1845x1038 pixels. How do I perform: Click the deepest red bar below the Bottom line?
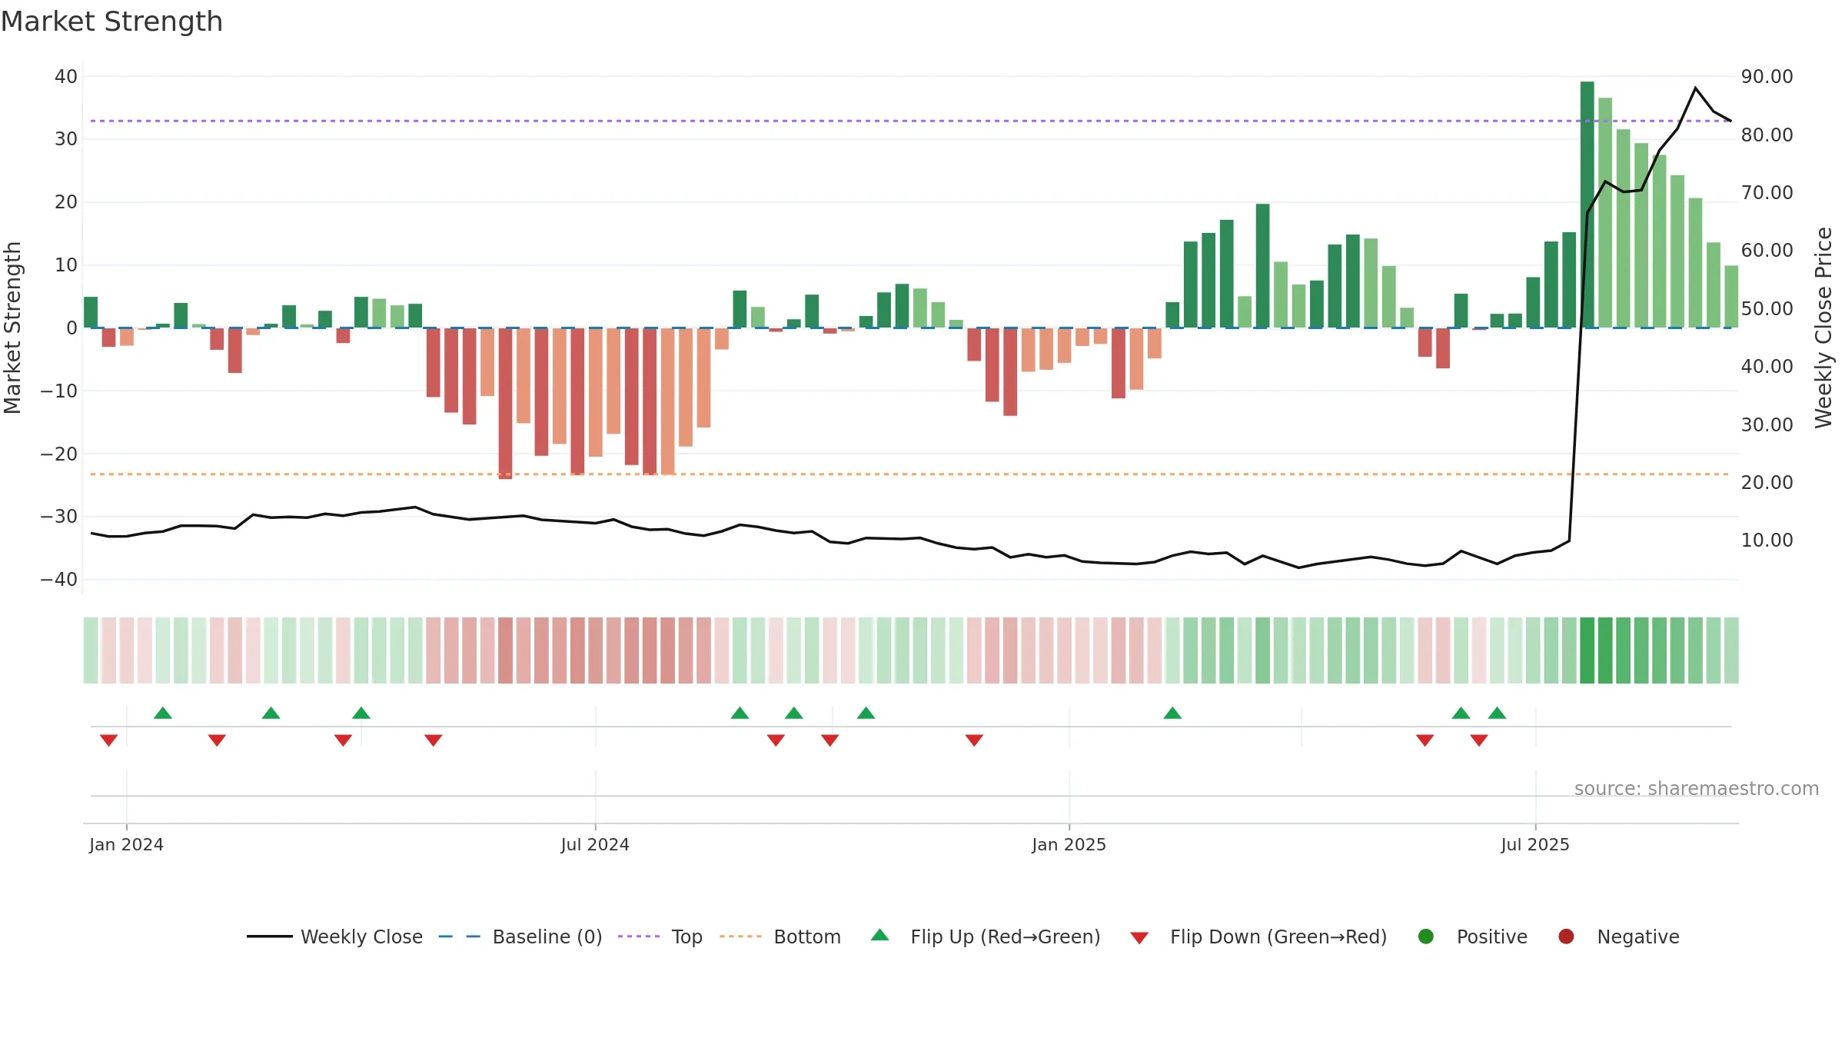coord(505,404)
